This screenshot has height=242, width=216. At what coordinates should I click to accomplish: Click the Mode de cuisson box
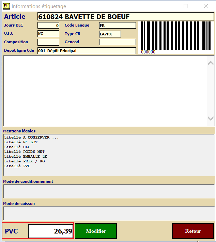coord(109,213)
